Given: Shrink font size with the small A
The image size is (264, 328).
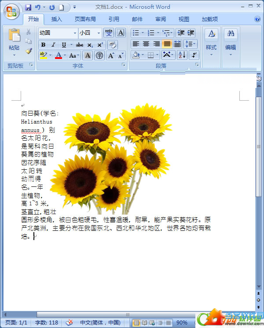Looking at the screenshot, I should tap(121, 55).
